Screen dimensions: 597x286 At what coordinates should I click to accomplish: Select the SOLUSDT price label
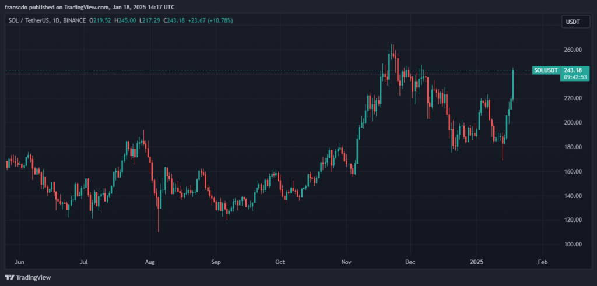click(546, 70)
